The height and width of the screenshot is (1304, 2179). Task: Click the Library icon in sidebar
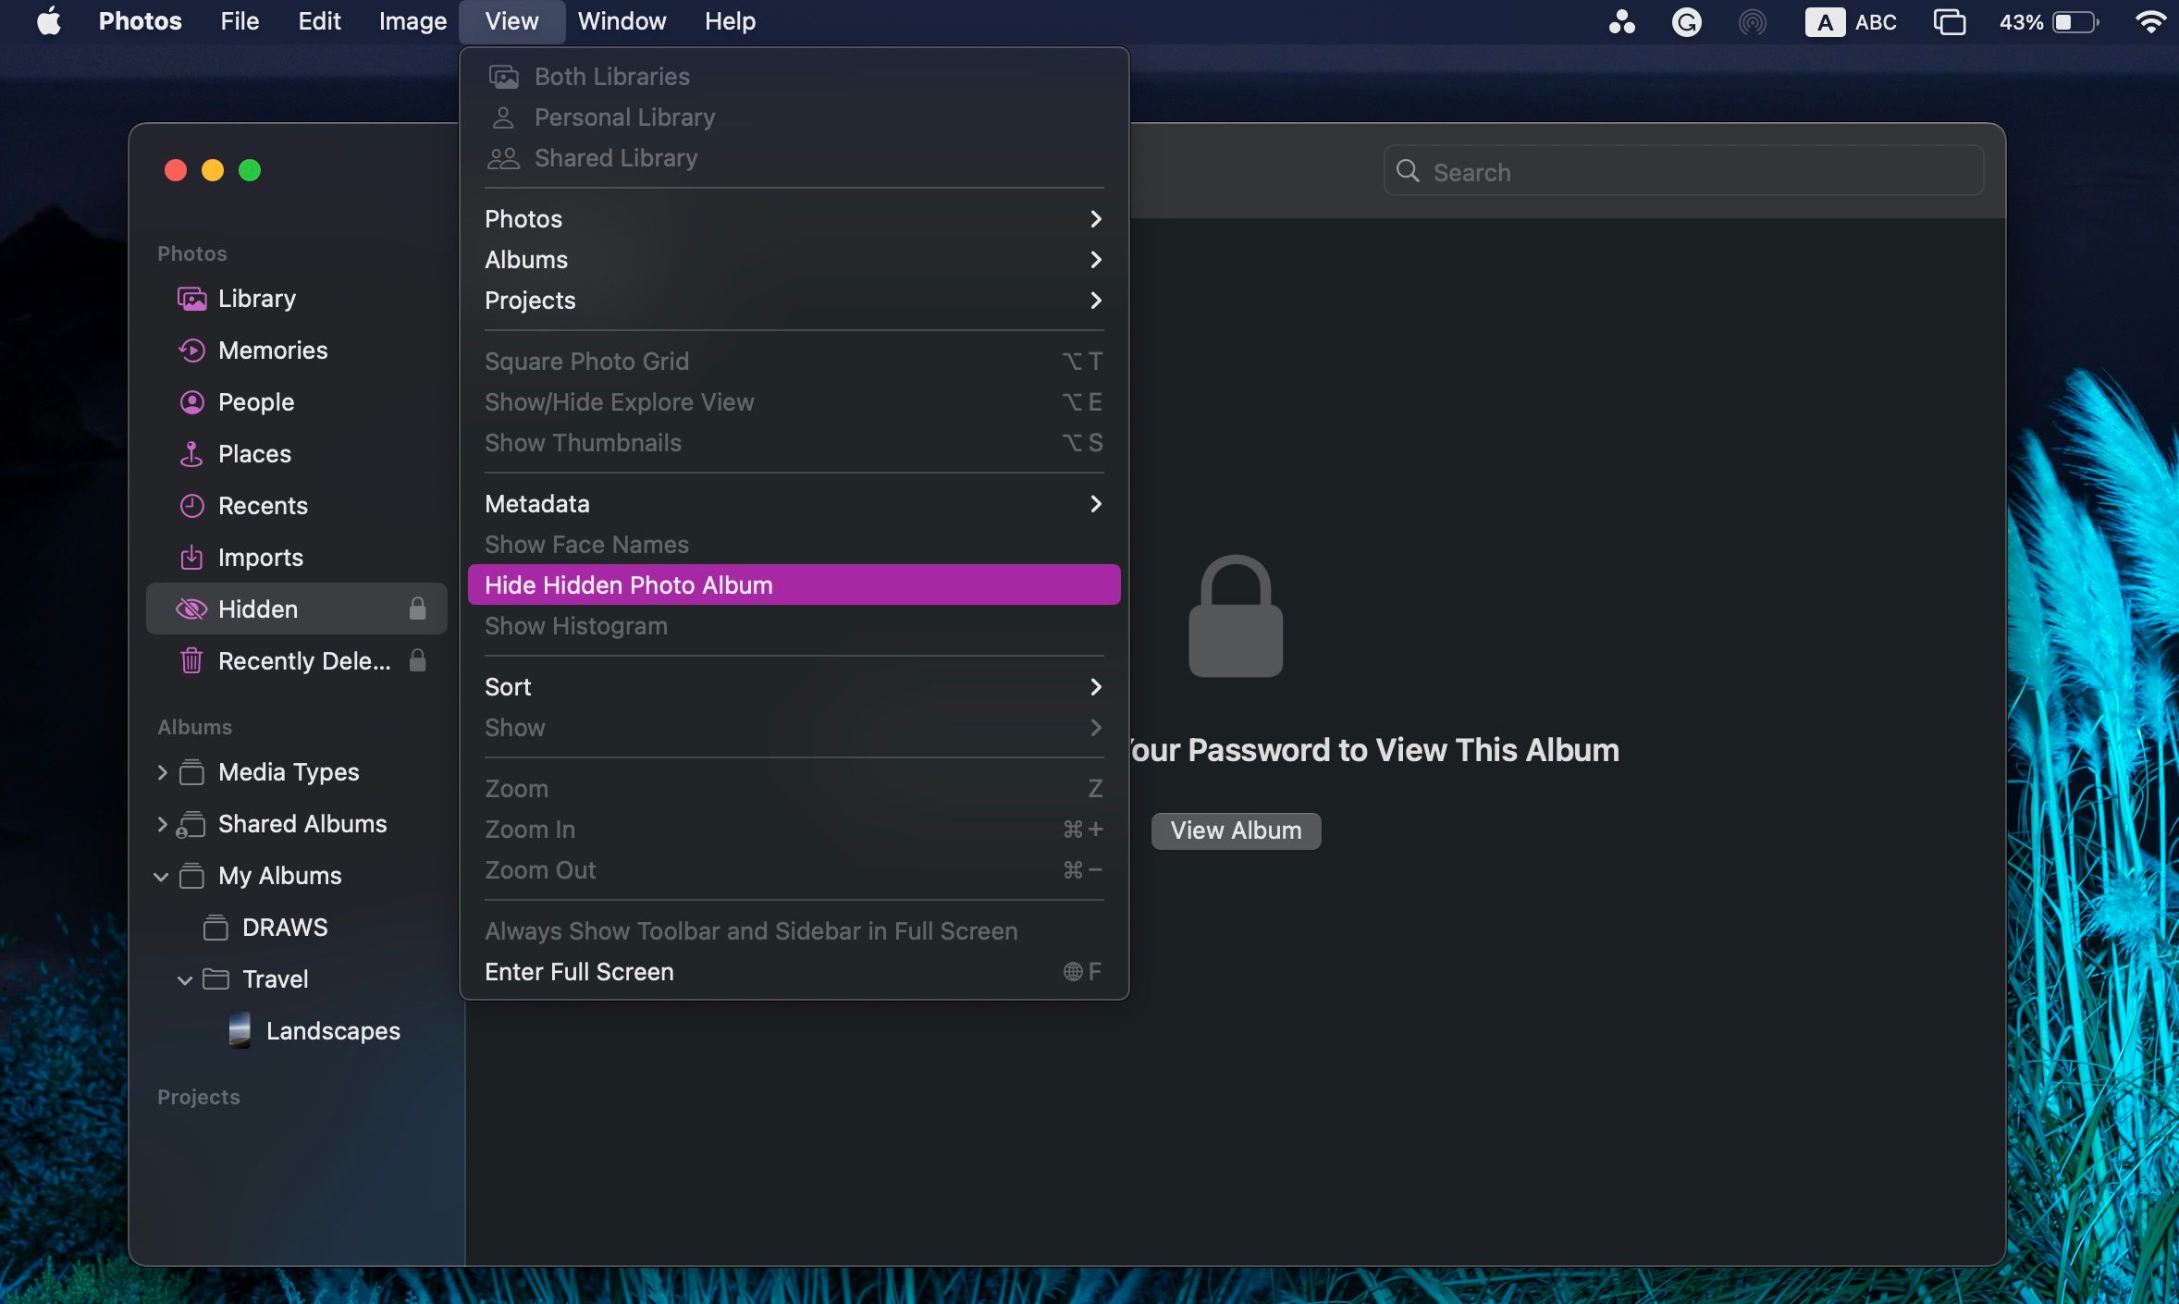pyautogui.click(x=191, y=299)
